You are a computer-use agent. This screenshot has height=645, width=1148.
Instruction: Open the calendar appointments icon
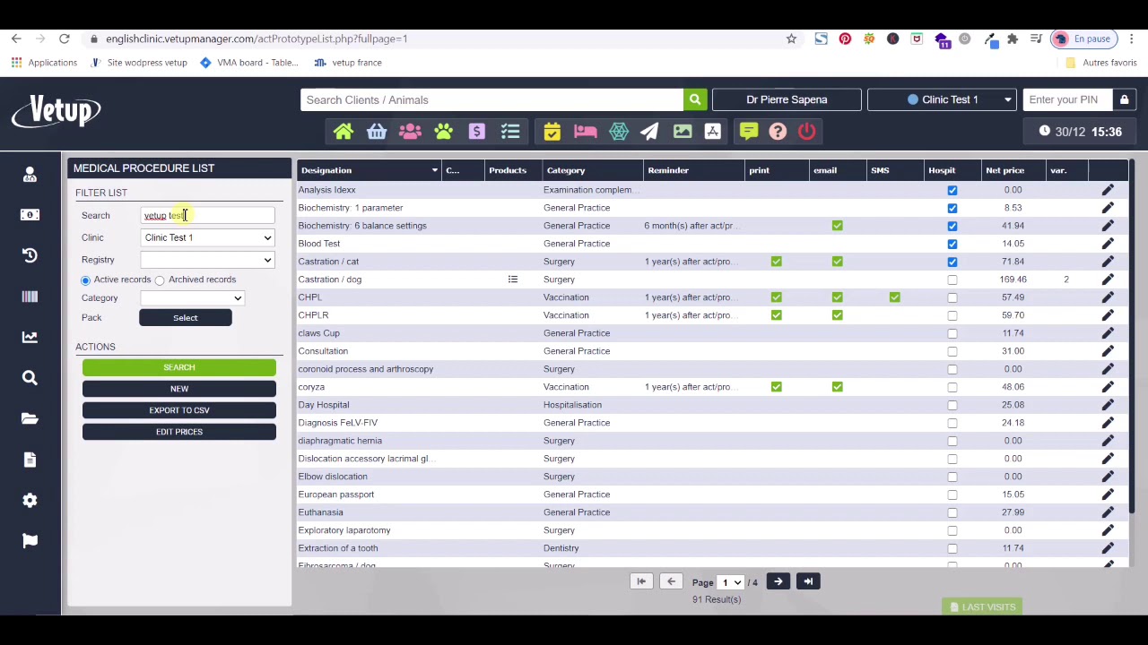[552, 132]
